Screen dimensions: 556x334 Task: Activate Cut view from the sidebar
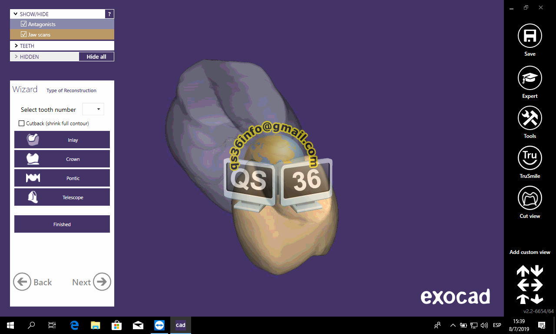(x=530, y=198)
